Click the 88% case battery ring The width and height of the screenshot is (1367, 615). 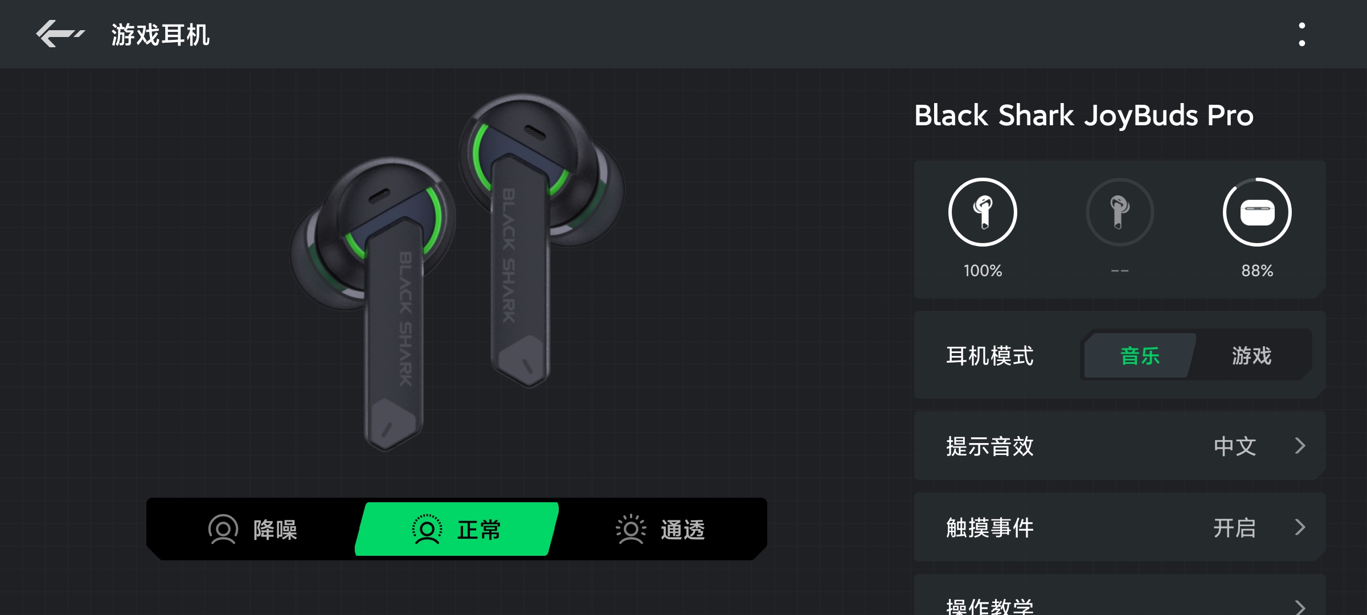(1257, 212)
